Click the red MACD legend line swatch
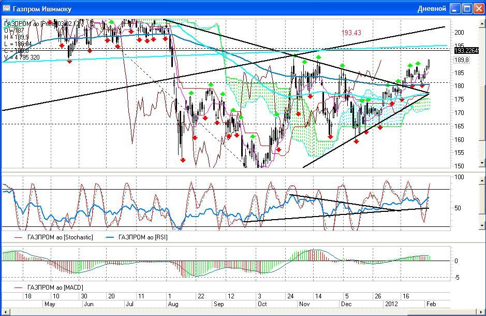This screenshot has height=316, width=486. coord(19,288)
